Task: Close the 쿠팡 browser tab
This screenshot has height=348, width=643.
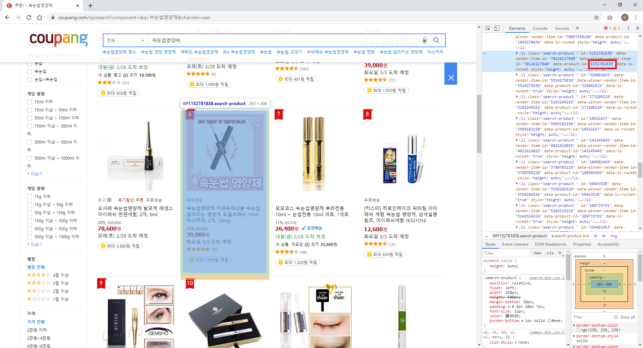Action: (x=77, y=6)
